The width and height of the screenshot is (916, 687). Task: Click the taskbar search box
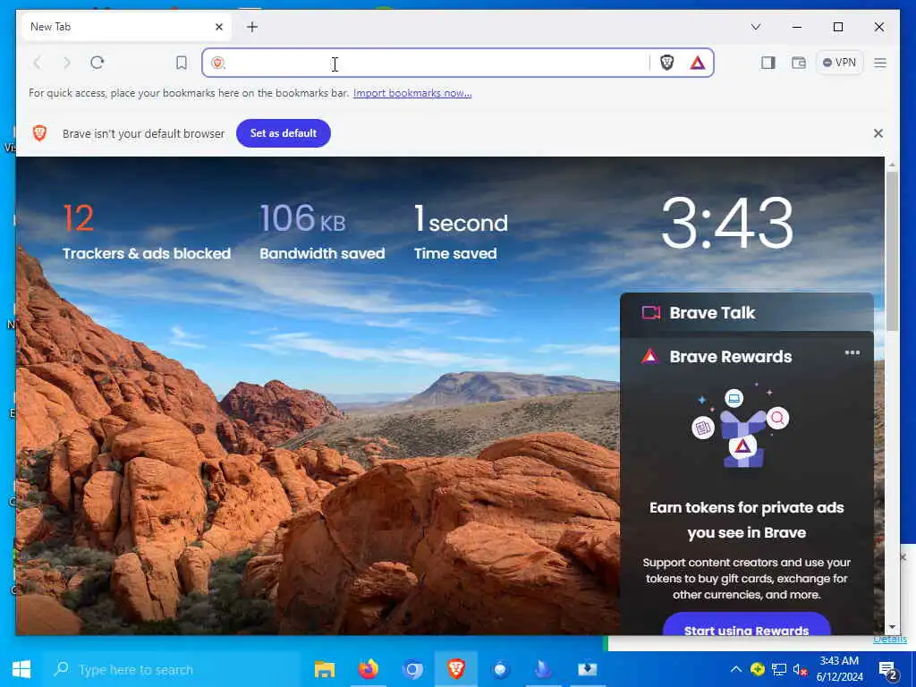pyautogui.click(x=172, y=669)
